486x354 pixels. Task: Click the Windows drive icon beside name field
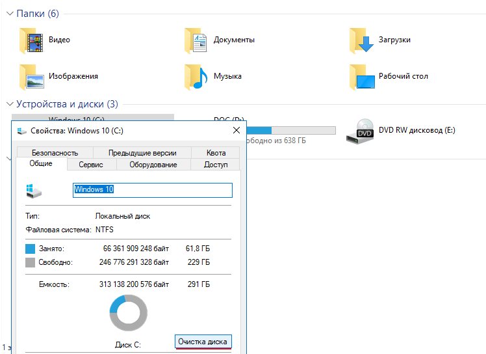[x=34, y=191]
